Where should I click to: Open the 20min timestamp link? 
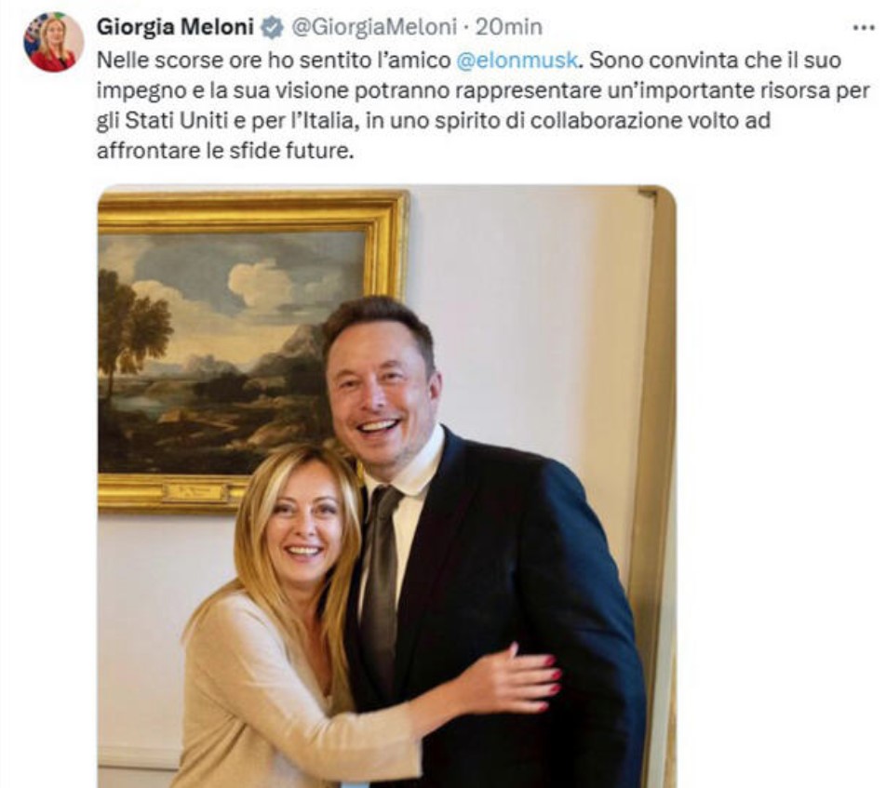click(508, 27)
